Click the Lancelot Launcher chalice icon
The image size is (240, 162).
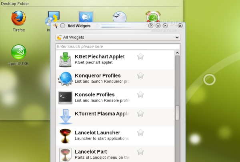[65, 136]
